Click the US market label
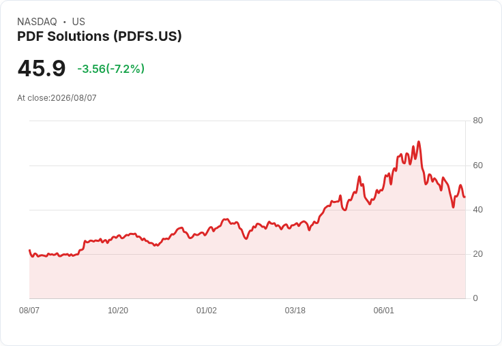 pos(78,22)
